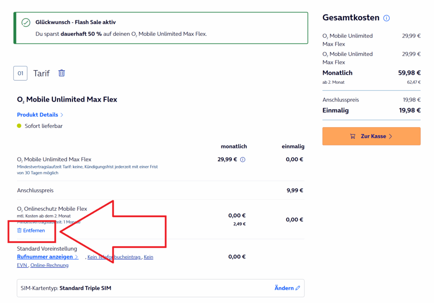Image resolution: width=434 pixels, height=303 pixels.
Task: Click the green checkmark in the Flash Sale banner
Action: coord(24,21)
